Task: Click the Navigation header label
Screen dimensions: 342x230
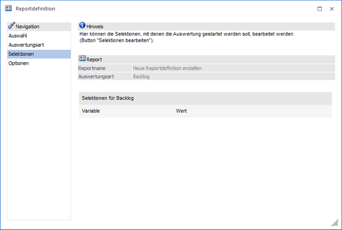Action: click(28, 27)
